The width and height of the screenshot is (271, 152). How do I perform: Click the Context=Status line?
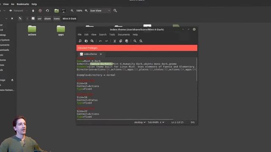click(x=87, y=100)
